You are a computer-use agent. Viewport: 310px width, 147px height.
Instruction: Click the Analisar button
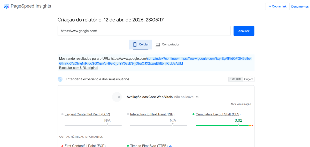(x=244, y=31)
